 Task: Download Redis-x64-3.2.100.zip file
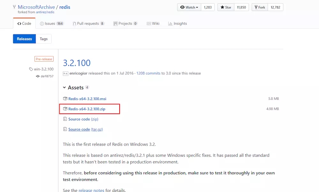click(87, 109)
